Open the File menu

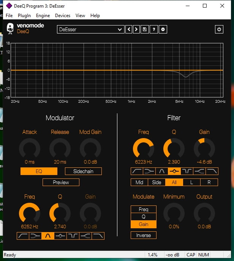tap(9, 16)
